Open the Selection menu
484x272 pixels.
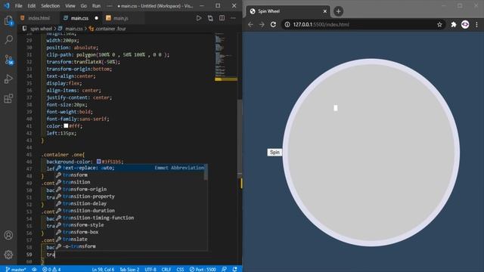51,6
